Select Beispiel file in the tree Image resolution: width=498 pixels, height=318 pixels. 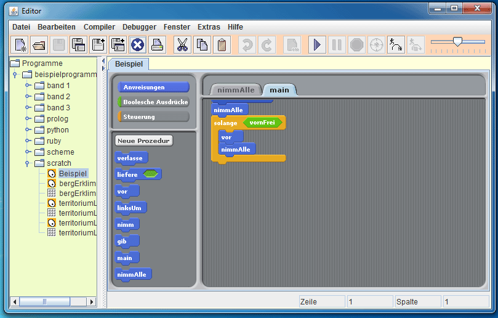(73, 174)
